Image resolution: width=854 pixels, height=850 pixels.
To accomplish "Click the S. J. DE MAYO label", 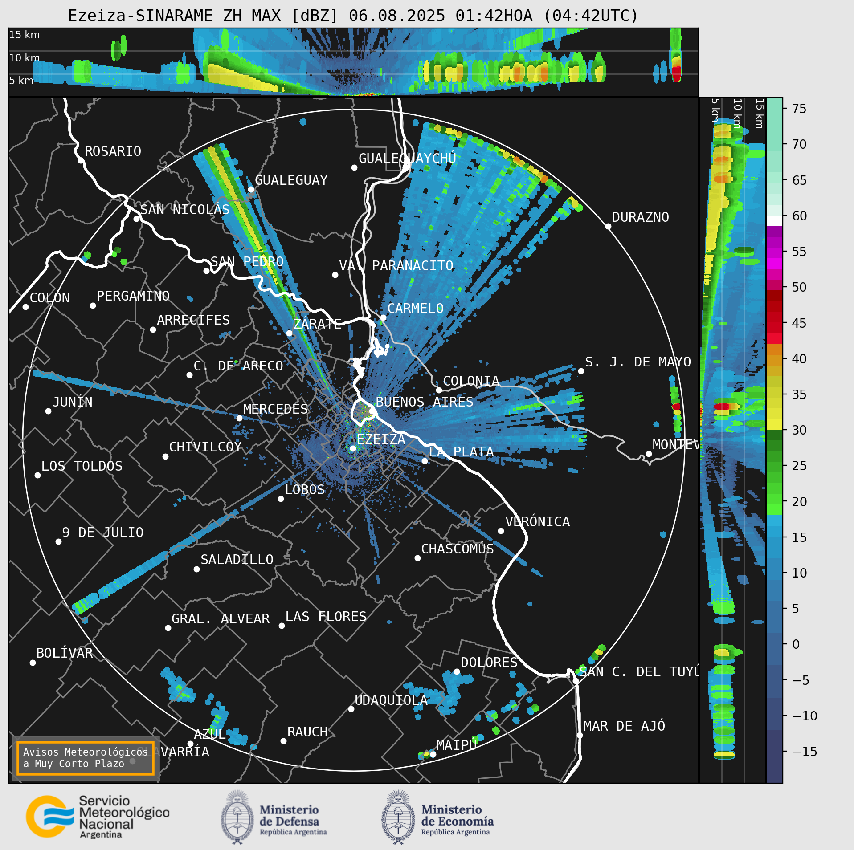I will tap(638, 362).
